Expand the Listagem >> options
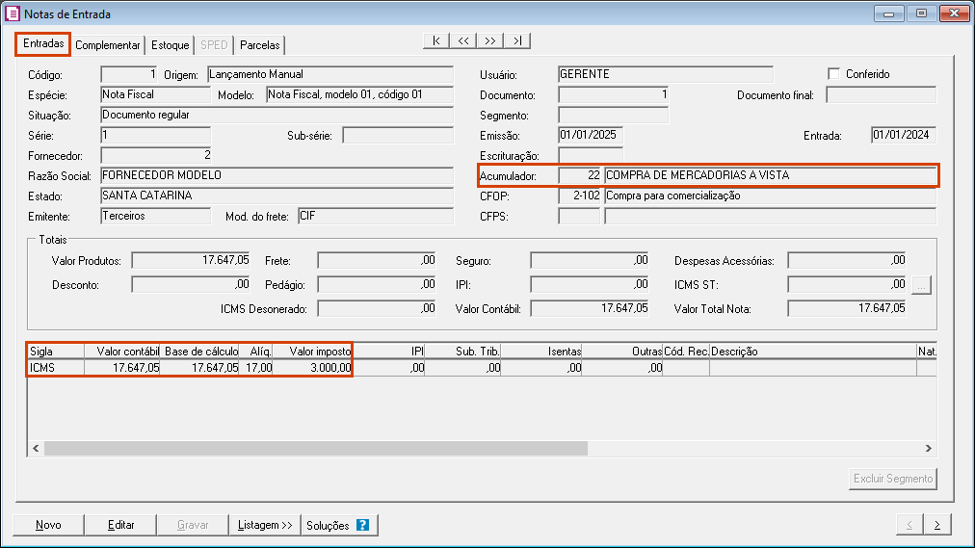Viewport: 975px width, 548px height. [265, 525]
